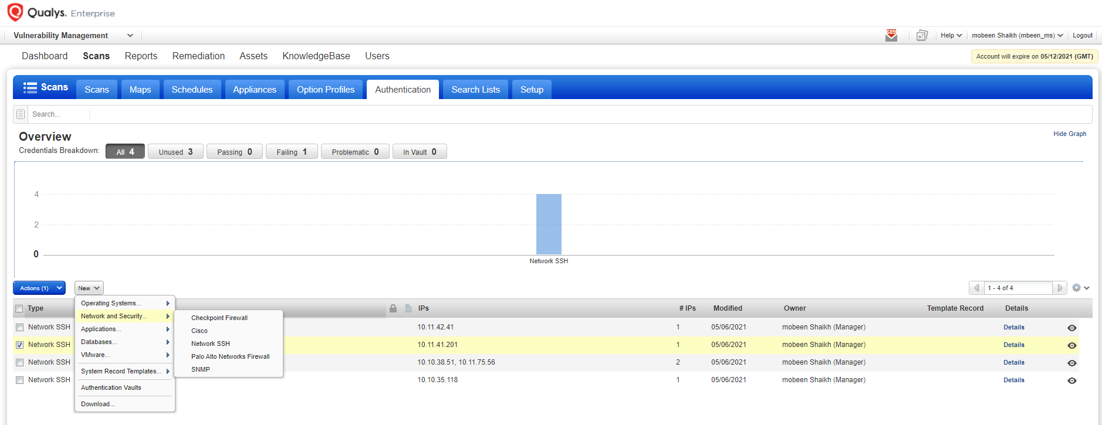The width and height of the screenshot is (1102, 425).
Task: Go to next page arrow
Action: (x=1060, y=288)
